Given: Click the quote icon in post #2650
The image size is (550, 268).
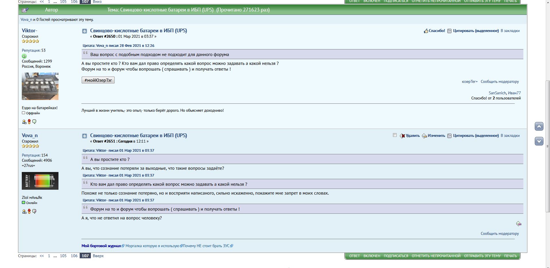Looking at the screenshot, I should (449, 31).
